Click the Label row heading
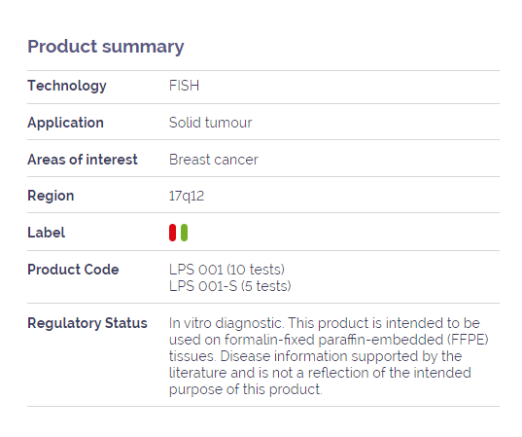The width and height of the screenshot is (522, 437). pos(46,233)
